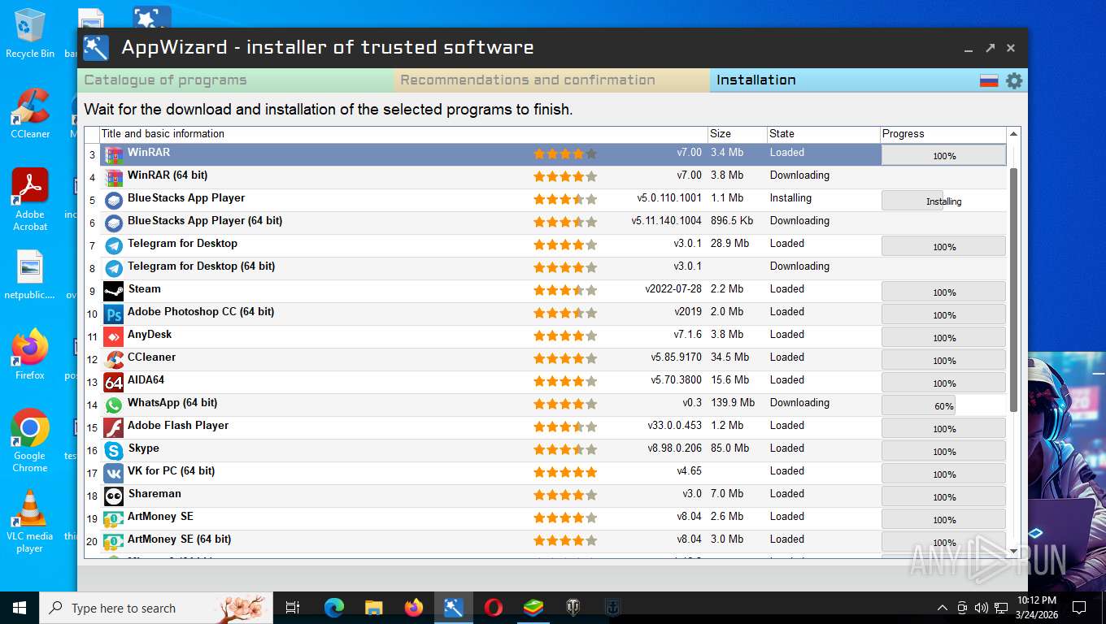Click the WinRAR row icon
Image resolution: width=1106 pixels, height=624 pixels.
click(114, 154)
